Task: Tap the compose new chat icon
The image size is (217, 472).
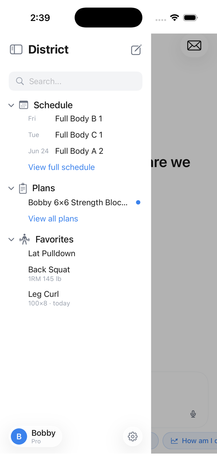Action: (136, 50)
